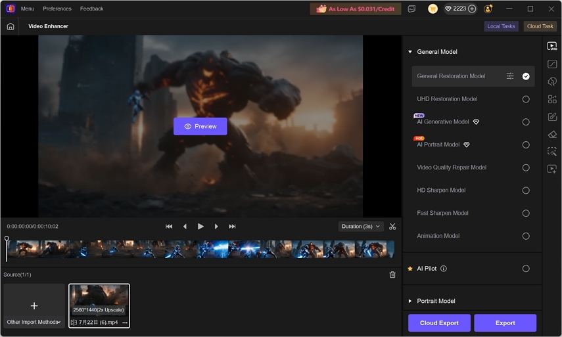Open more options on 7月22日 (6).mp4
Image resolution: width=562 pixels, height=337 pixels.
coord(125,323)
